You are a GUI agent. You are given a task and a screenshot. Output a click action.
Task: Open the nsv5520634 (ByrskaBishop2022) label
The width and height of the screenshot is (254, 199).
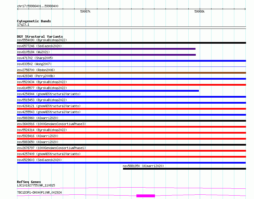click(x=42, y=82)
